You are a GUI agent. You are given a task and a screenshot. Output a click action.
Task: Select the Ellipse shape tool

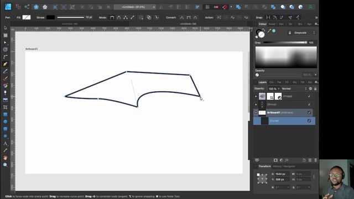6,122
